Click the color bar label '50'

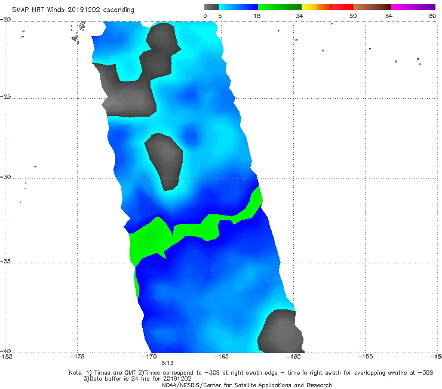pyautogui.click(x=353, y=16)
